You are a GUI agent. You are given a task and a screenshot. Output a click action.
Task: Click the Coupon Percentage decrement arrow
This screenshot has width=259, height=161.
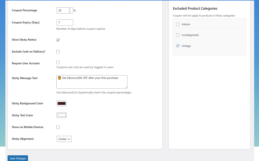[70, 12]
